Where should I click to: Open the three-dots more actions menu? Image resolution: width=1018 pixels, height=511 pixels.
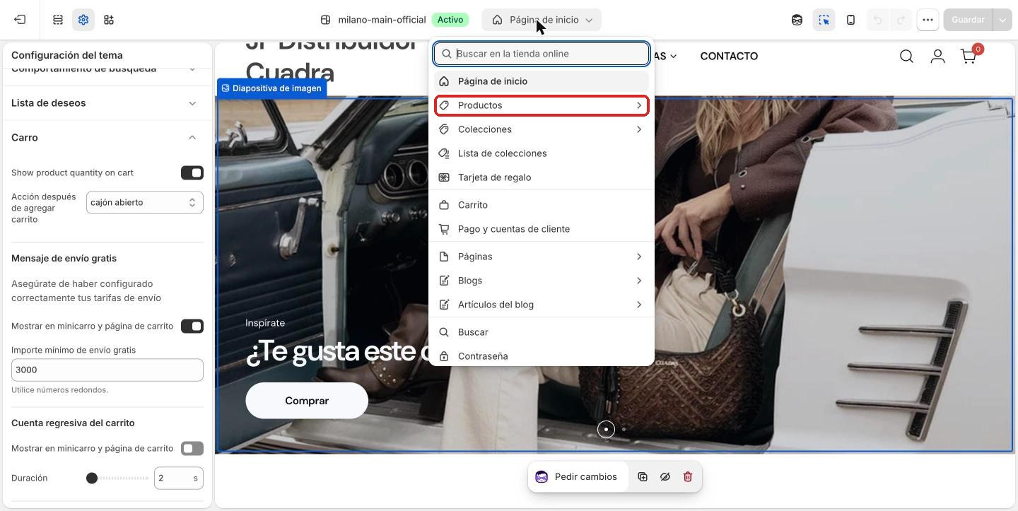click(x=928, y=20)
